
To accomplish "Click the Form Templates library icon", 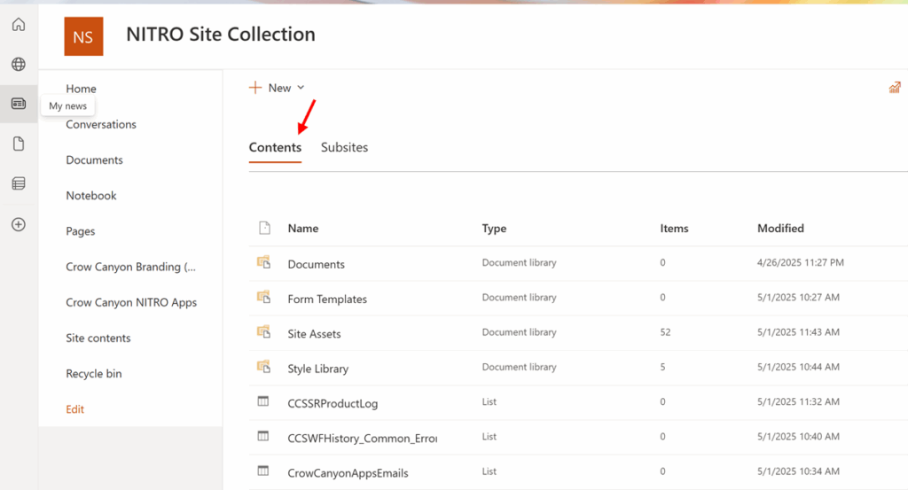I will [x=263, y=297].
